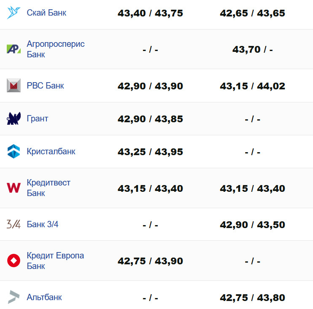Go to the Кристалбанк page link
This screenshot has width=313, height=309.
tap(51, 151)
